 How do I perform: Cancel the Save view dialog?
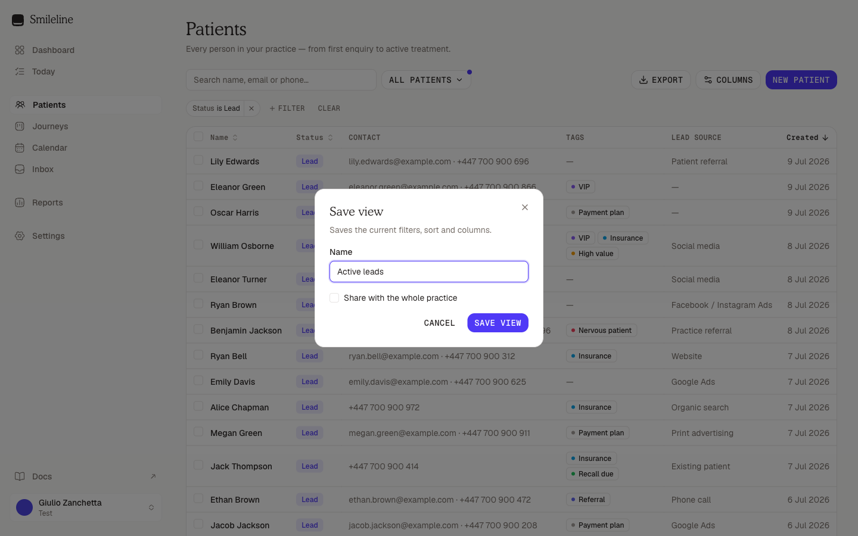coord(439,323)
